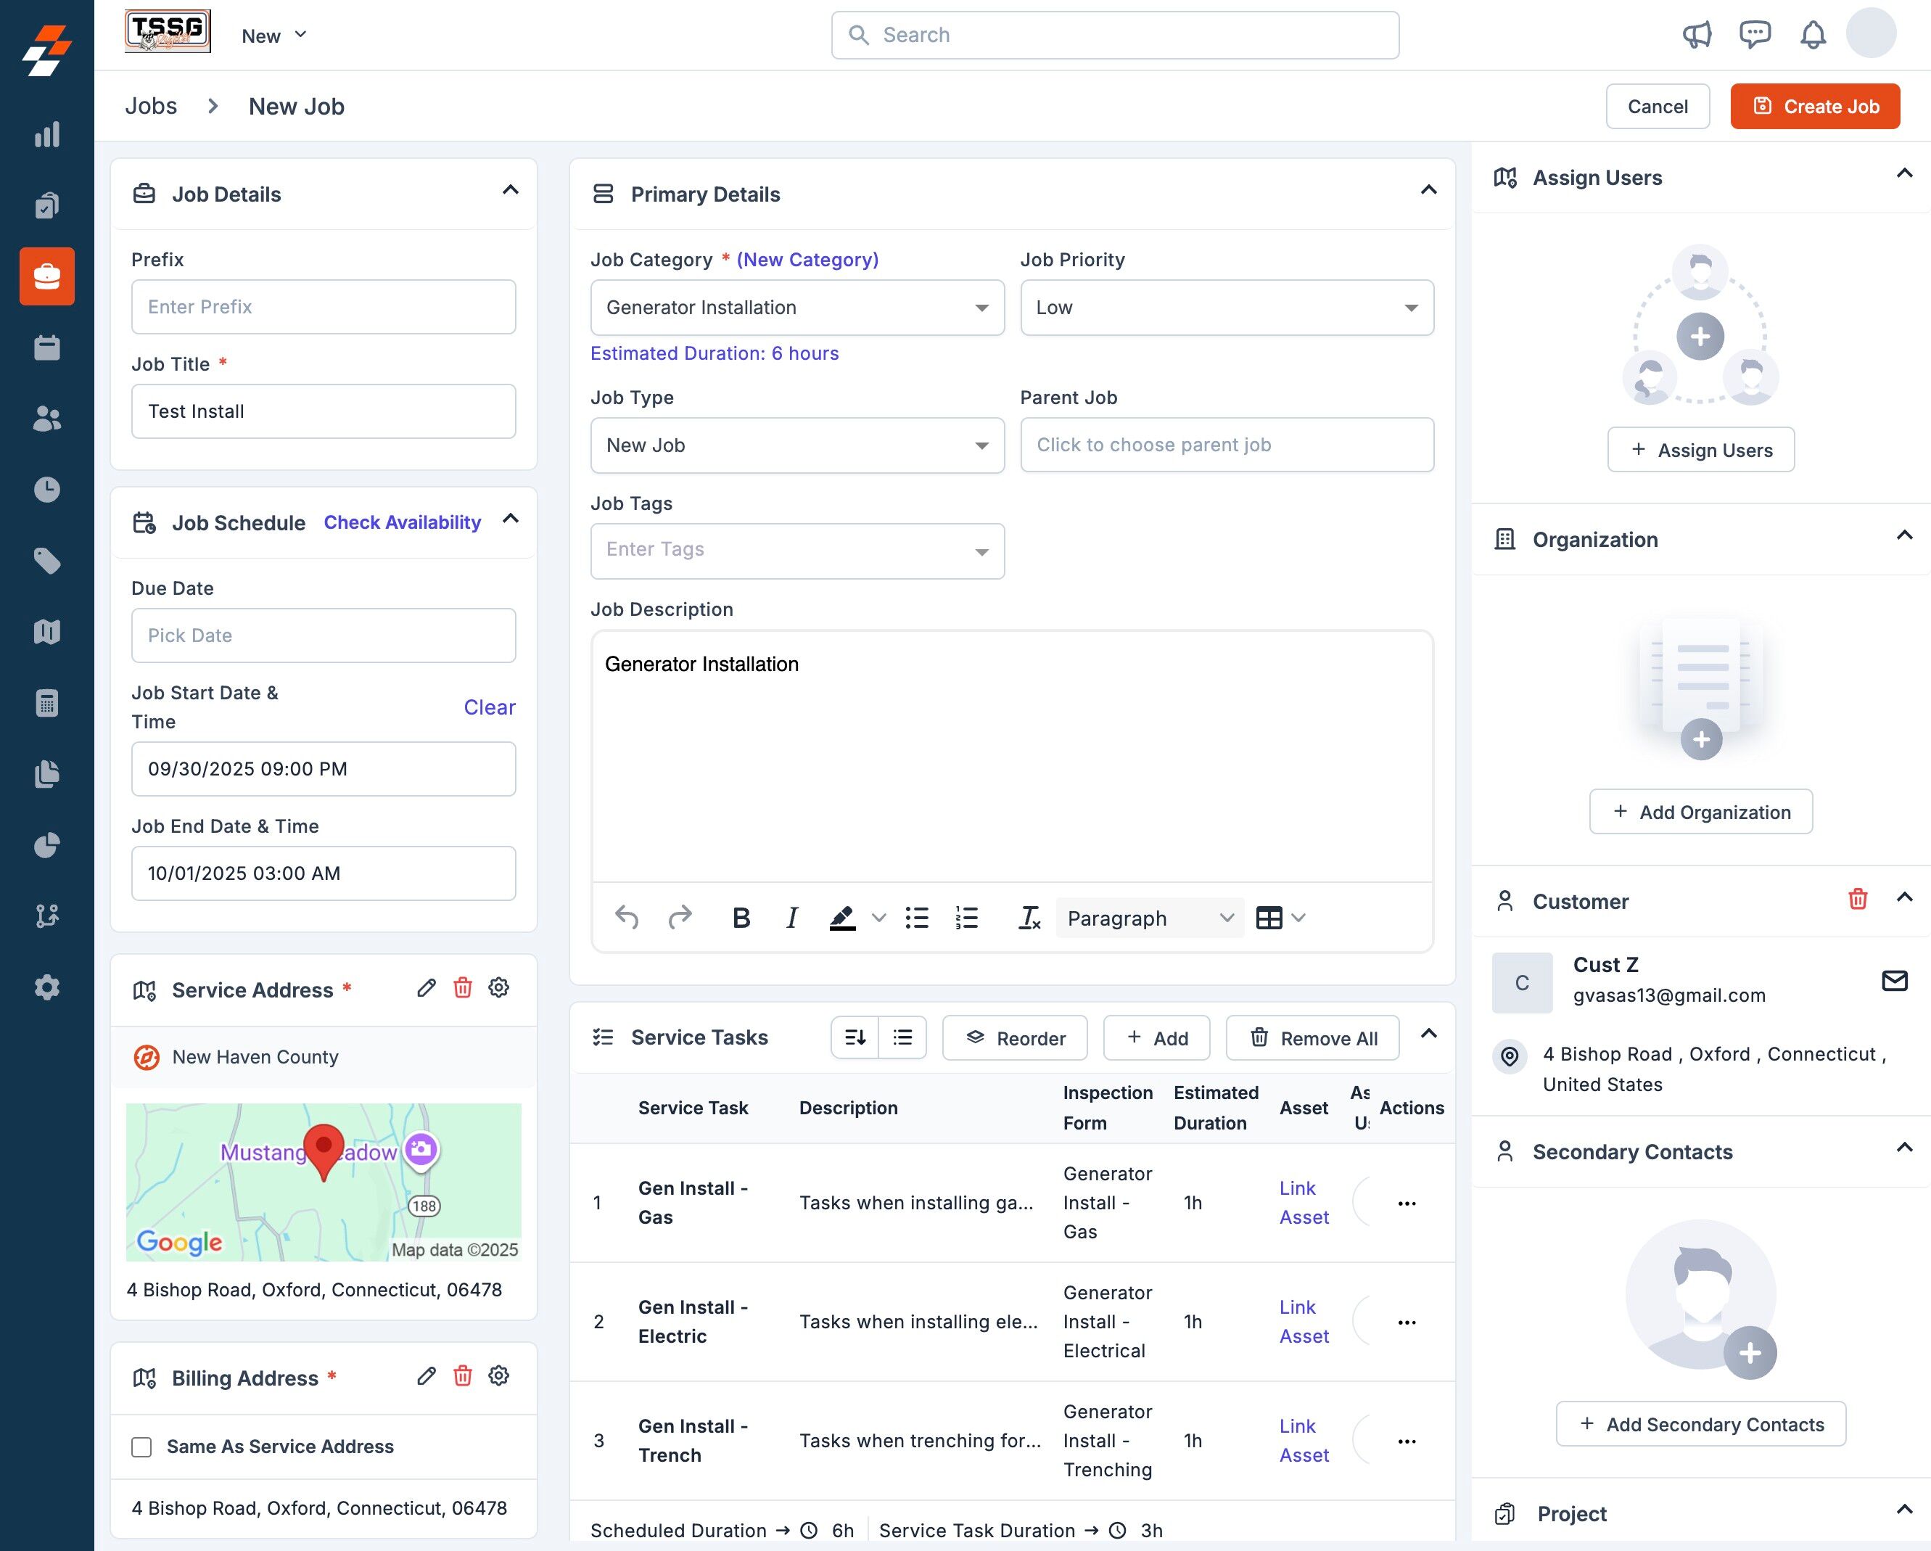Open Service Address gear settings
The image size is (1931, 1551).
click(499, 988)
